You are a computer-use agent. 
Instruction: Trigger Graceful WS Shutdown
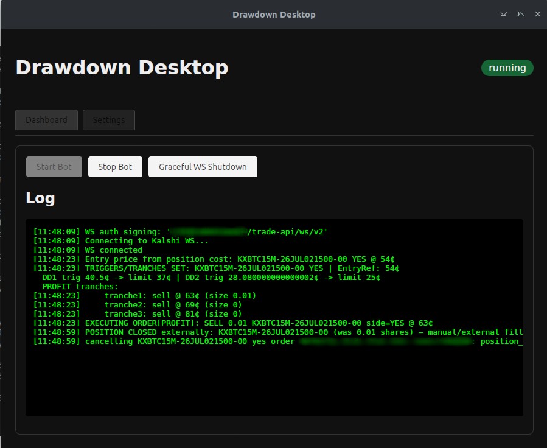(x=203, y=167)
